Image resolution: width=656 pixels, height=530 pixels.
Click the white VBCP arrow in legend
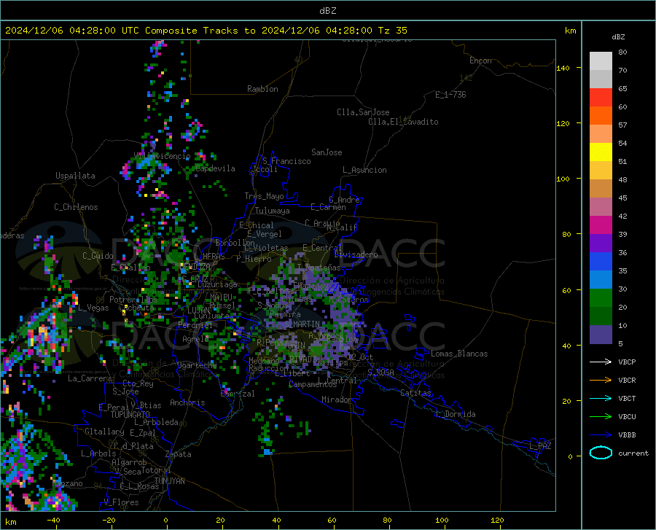[x=601, y=362]
